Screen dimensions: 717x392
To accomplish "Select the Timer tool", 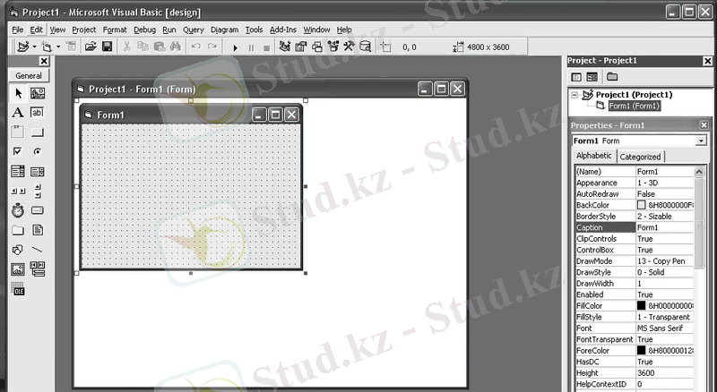I will (x=18, y=210).
